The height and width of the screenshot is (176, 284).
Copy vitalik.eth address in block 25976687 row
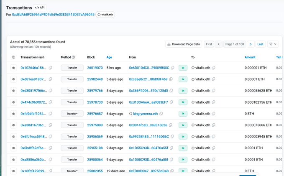click(x=214, y=114)
